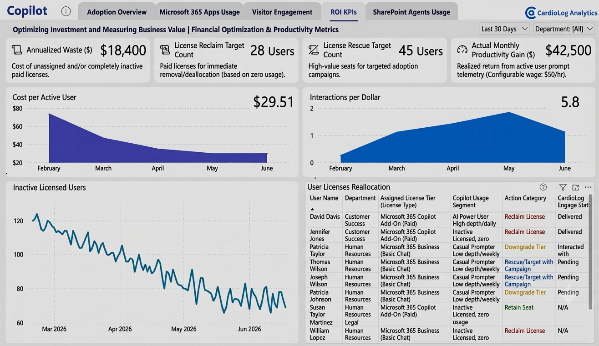Sort by the Department column header

tap(360, 198)
